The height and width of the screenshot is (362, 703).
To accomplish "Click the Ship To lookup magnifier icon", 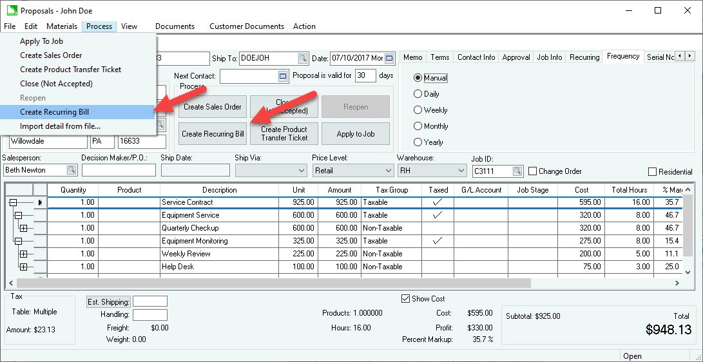I will (x=302, y=58).
